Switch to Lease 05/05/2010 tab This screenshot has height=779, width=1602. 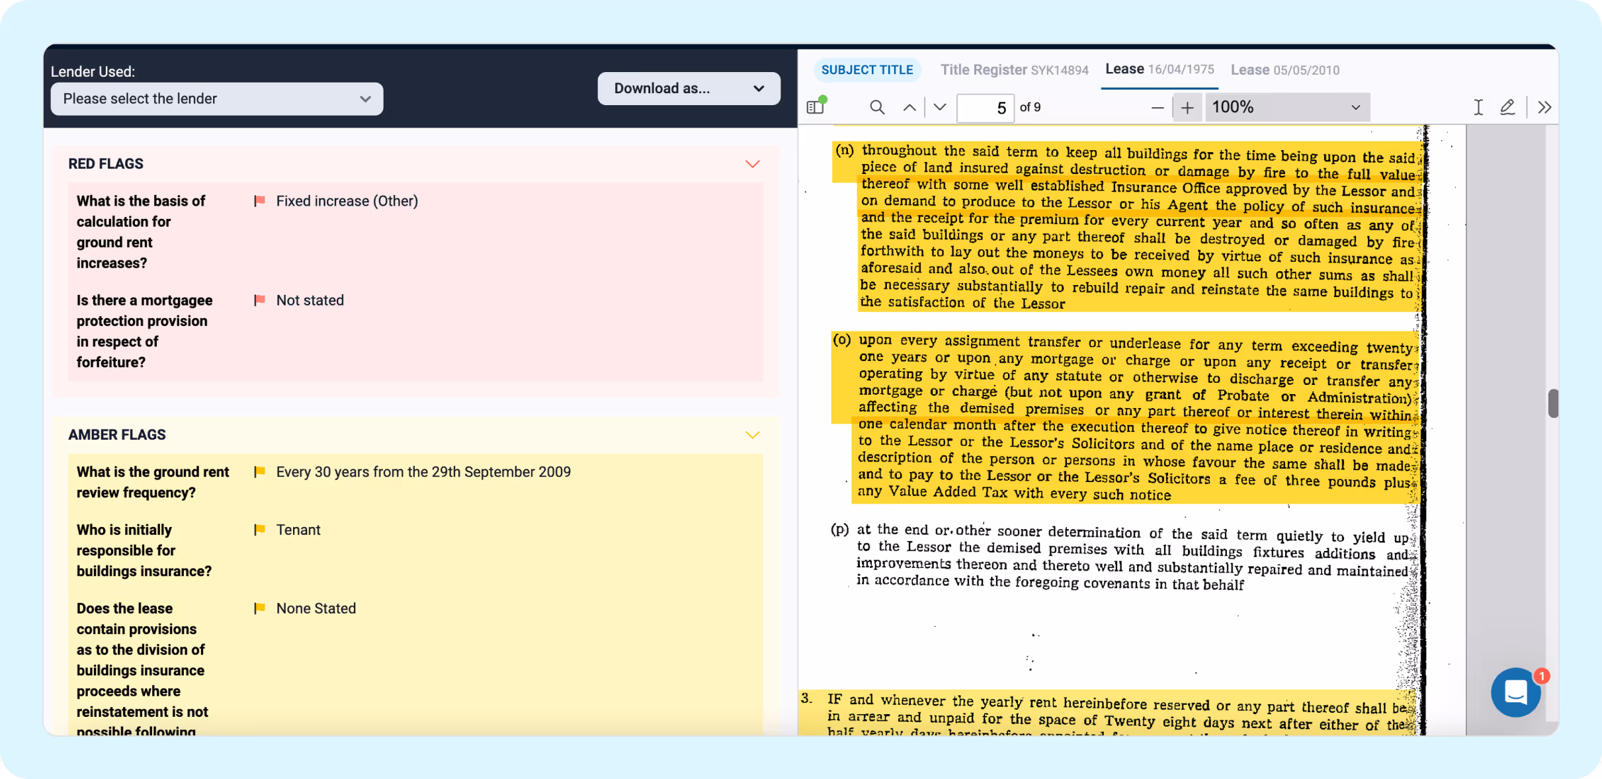point(1285,70)
